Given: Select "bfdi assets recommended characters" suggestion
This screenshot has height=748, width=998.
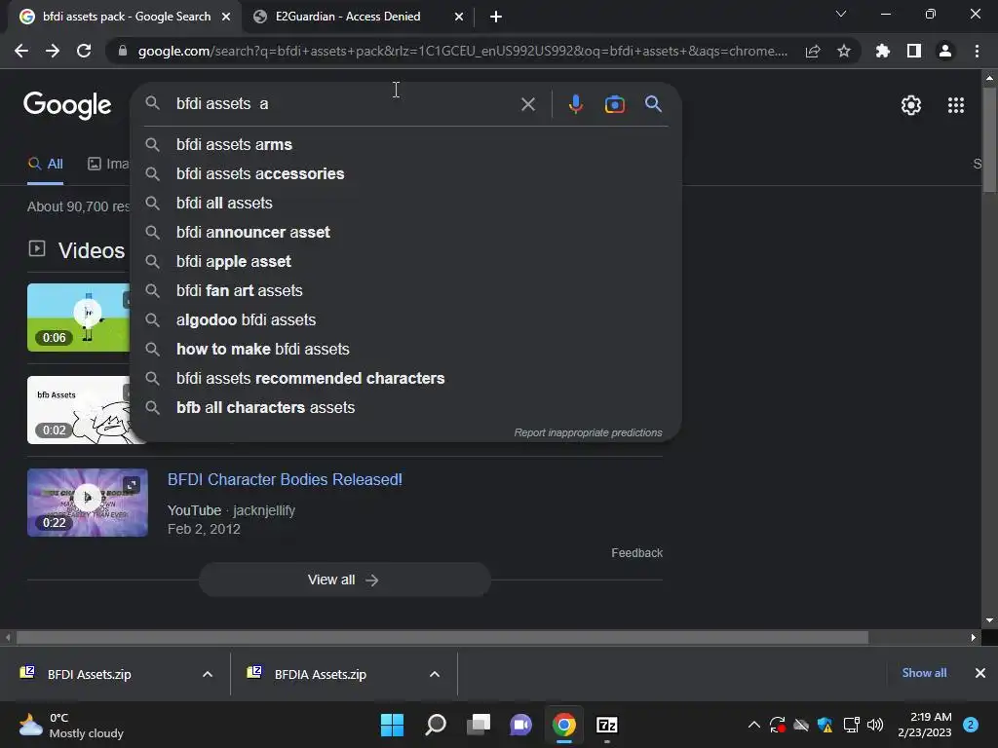Looking at the screenshot, I should click(x=406, y=379).
